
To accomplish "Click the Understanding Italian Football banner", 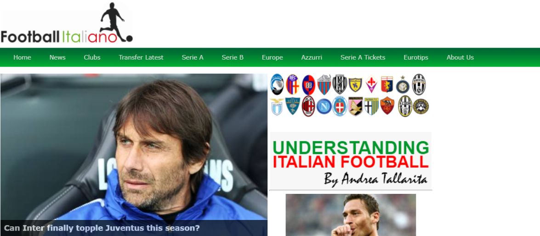I will click(x=350, y=160).
